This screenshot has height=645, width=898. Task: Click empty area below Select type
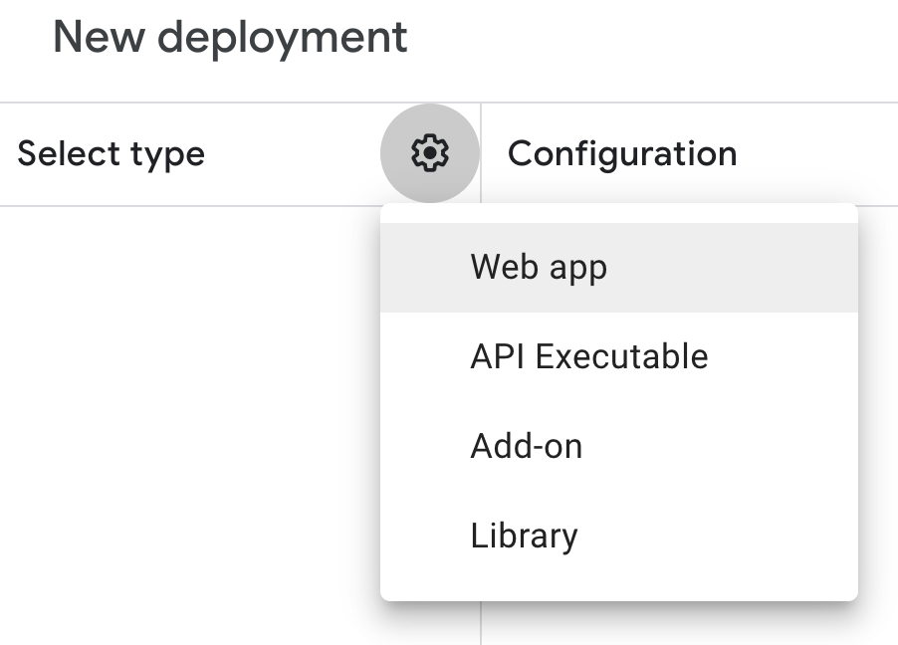[189, 424]
